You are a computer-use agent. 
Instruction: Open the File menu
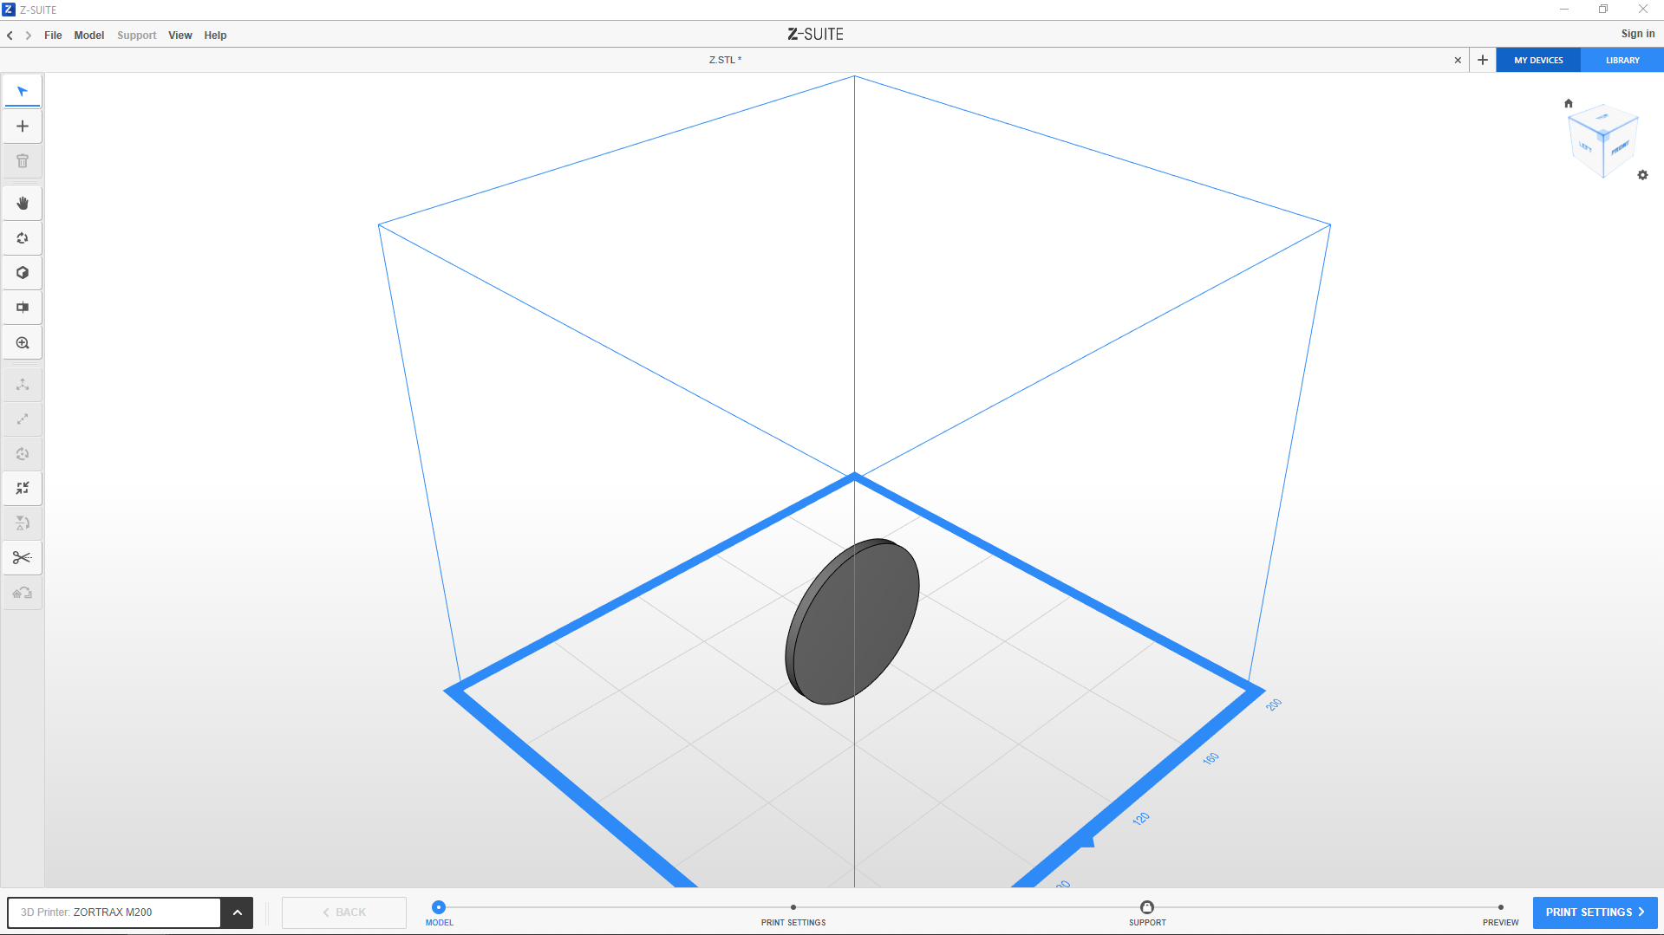click(53, 36)
